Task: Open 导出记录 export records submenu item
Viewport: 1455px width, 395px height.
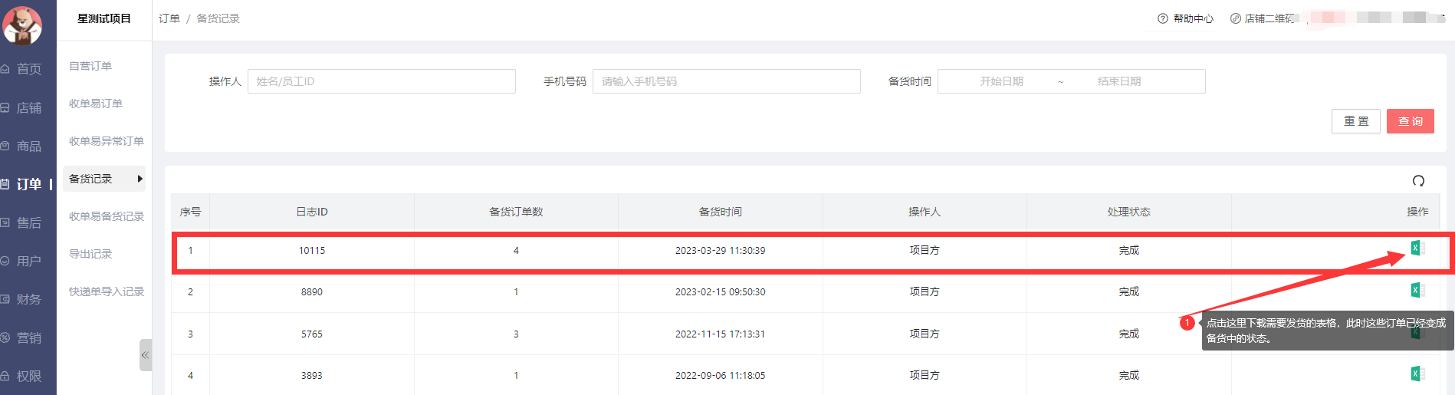Action: 90,254
